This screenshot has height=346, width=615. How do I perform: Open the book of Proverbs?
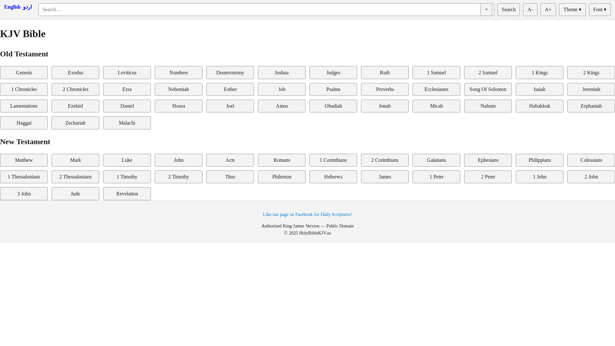click(385, 89)
